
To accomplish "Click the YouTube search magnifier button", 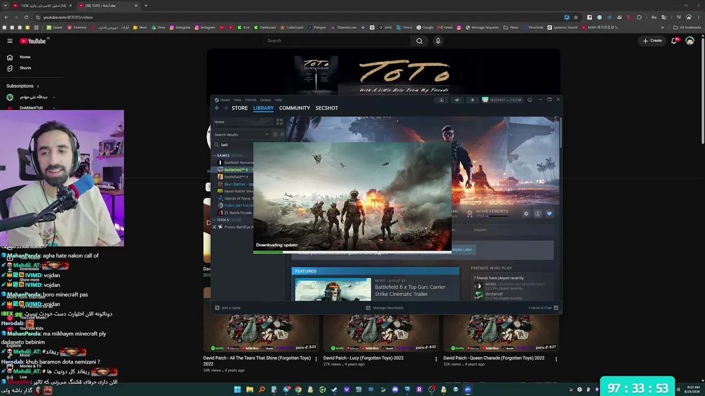I will (420, 41).
